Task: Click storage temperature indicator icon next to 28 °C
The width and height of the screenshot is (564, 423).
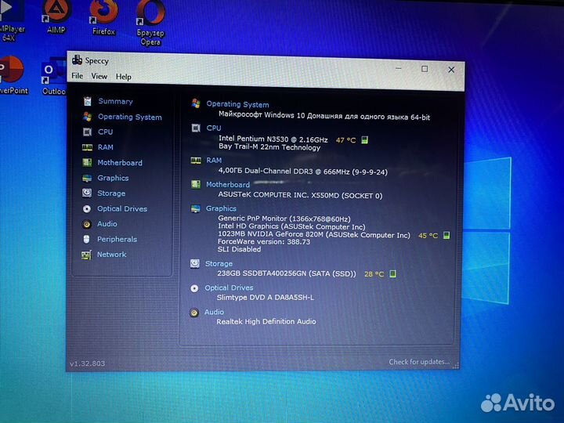Action: (x=392, y=273)
